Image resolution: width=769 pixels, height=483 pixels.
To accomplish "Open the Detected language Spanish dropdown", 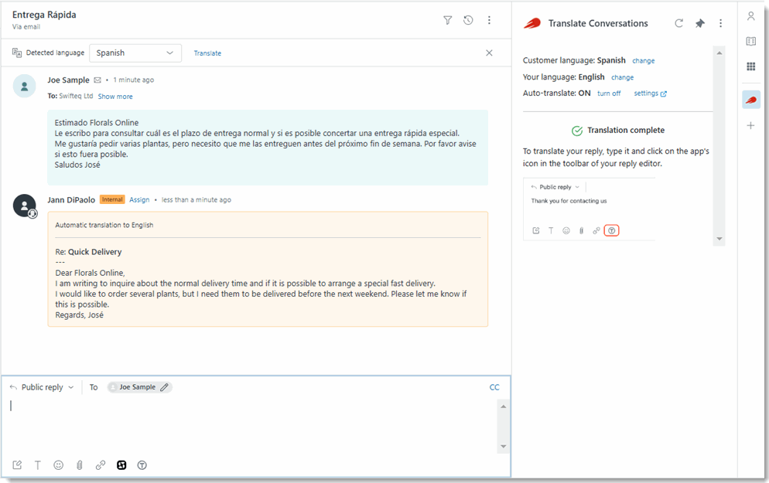I will click(135, 53).
